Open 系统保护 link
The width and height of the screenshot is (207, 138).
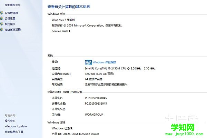click(x=10, y=24)
